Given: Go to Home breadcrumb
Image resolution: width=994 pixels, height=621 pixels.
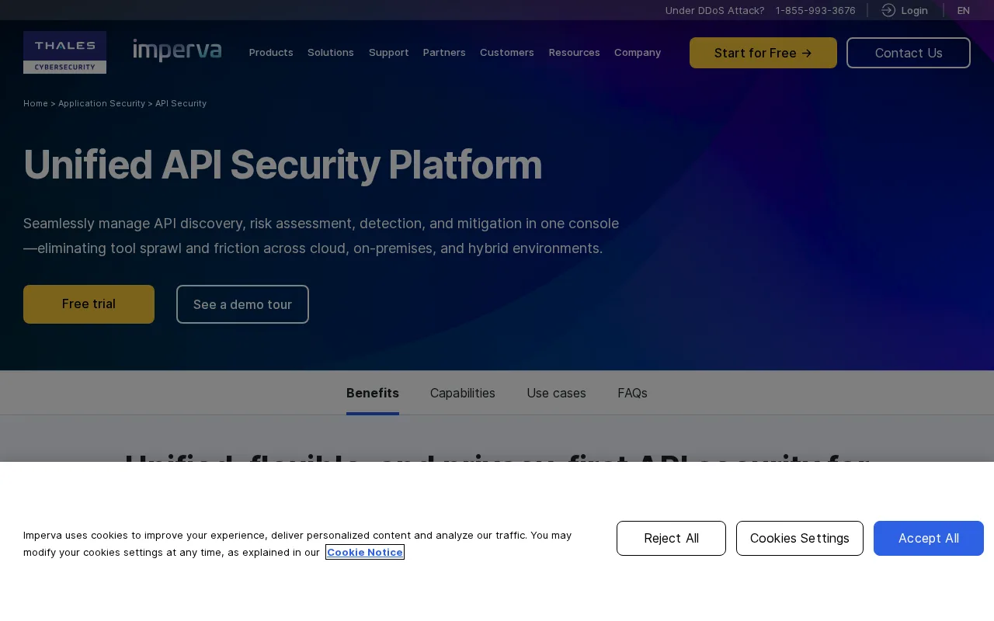Looking at the screenshot, I should tap(36, 103).
